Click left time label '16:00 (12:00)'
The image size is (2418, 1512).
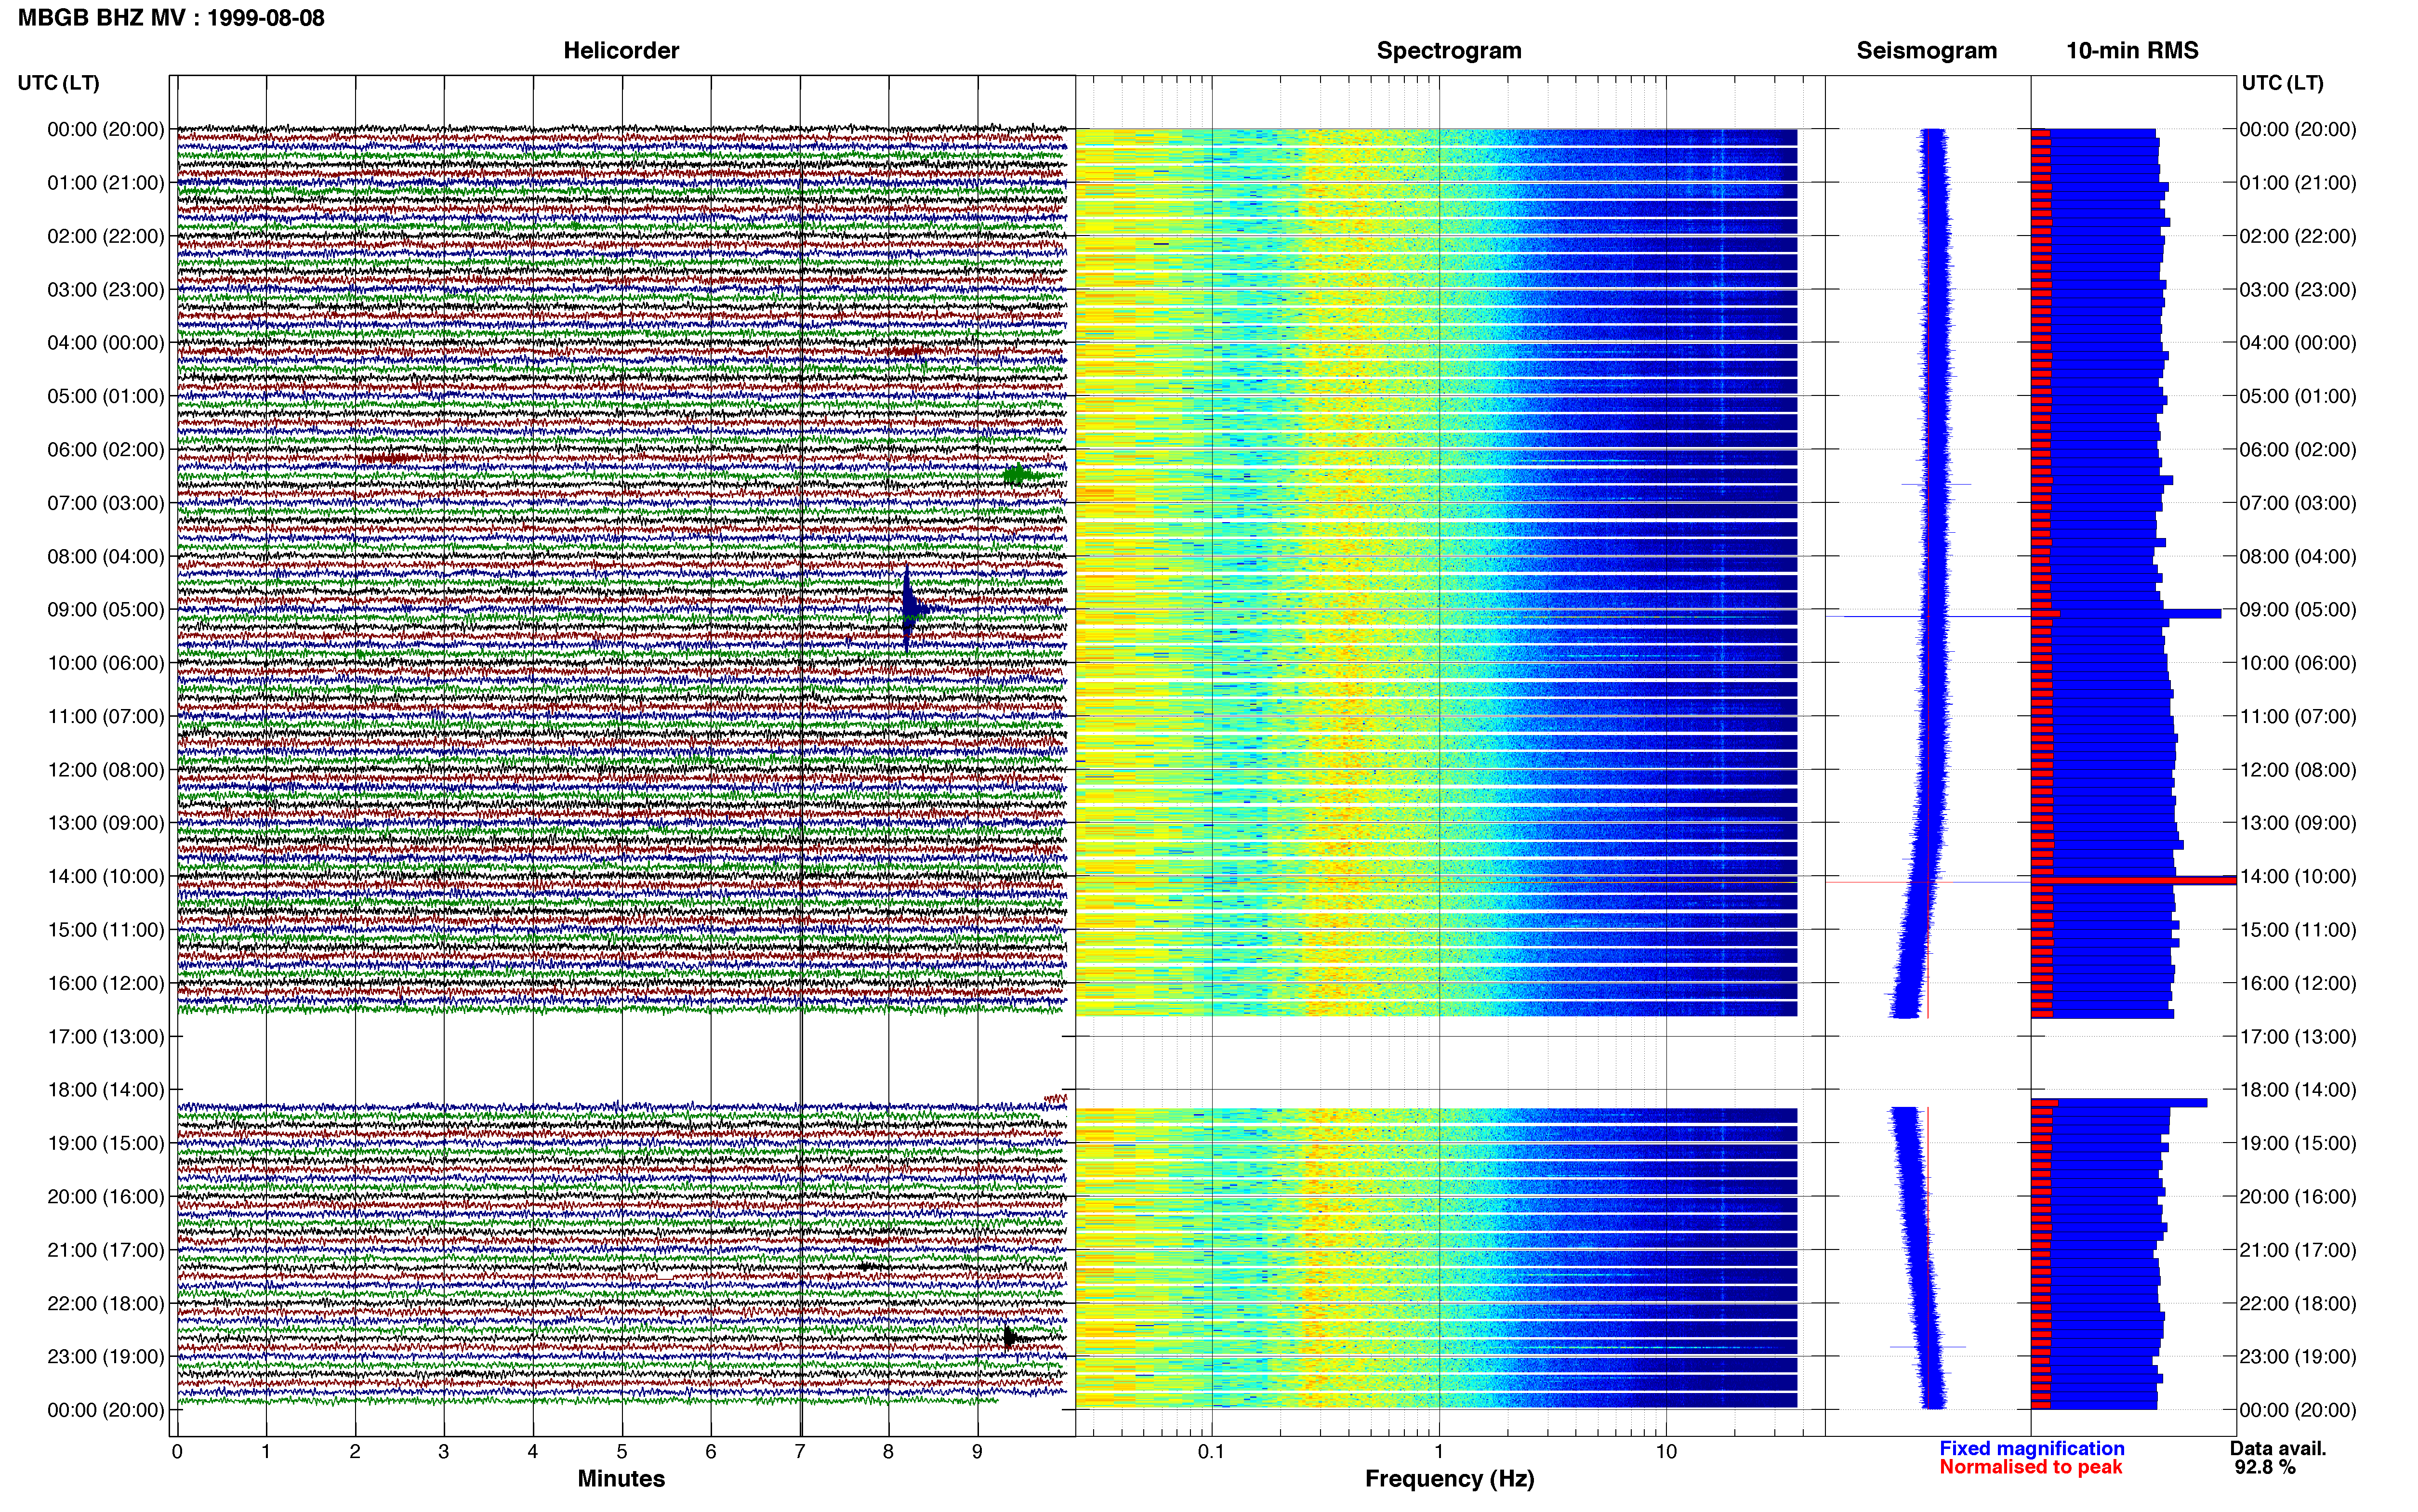click(106, 983)
